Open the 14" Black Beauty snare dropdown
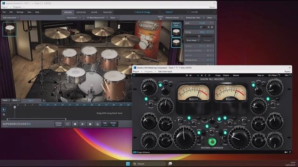298x167 pixels. click(x=97, y=18)
